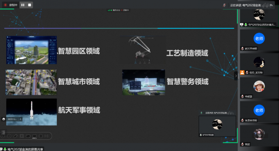
Task: Click muted mic icon beside 信息_ name
Action: click(247, 72)
